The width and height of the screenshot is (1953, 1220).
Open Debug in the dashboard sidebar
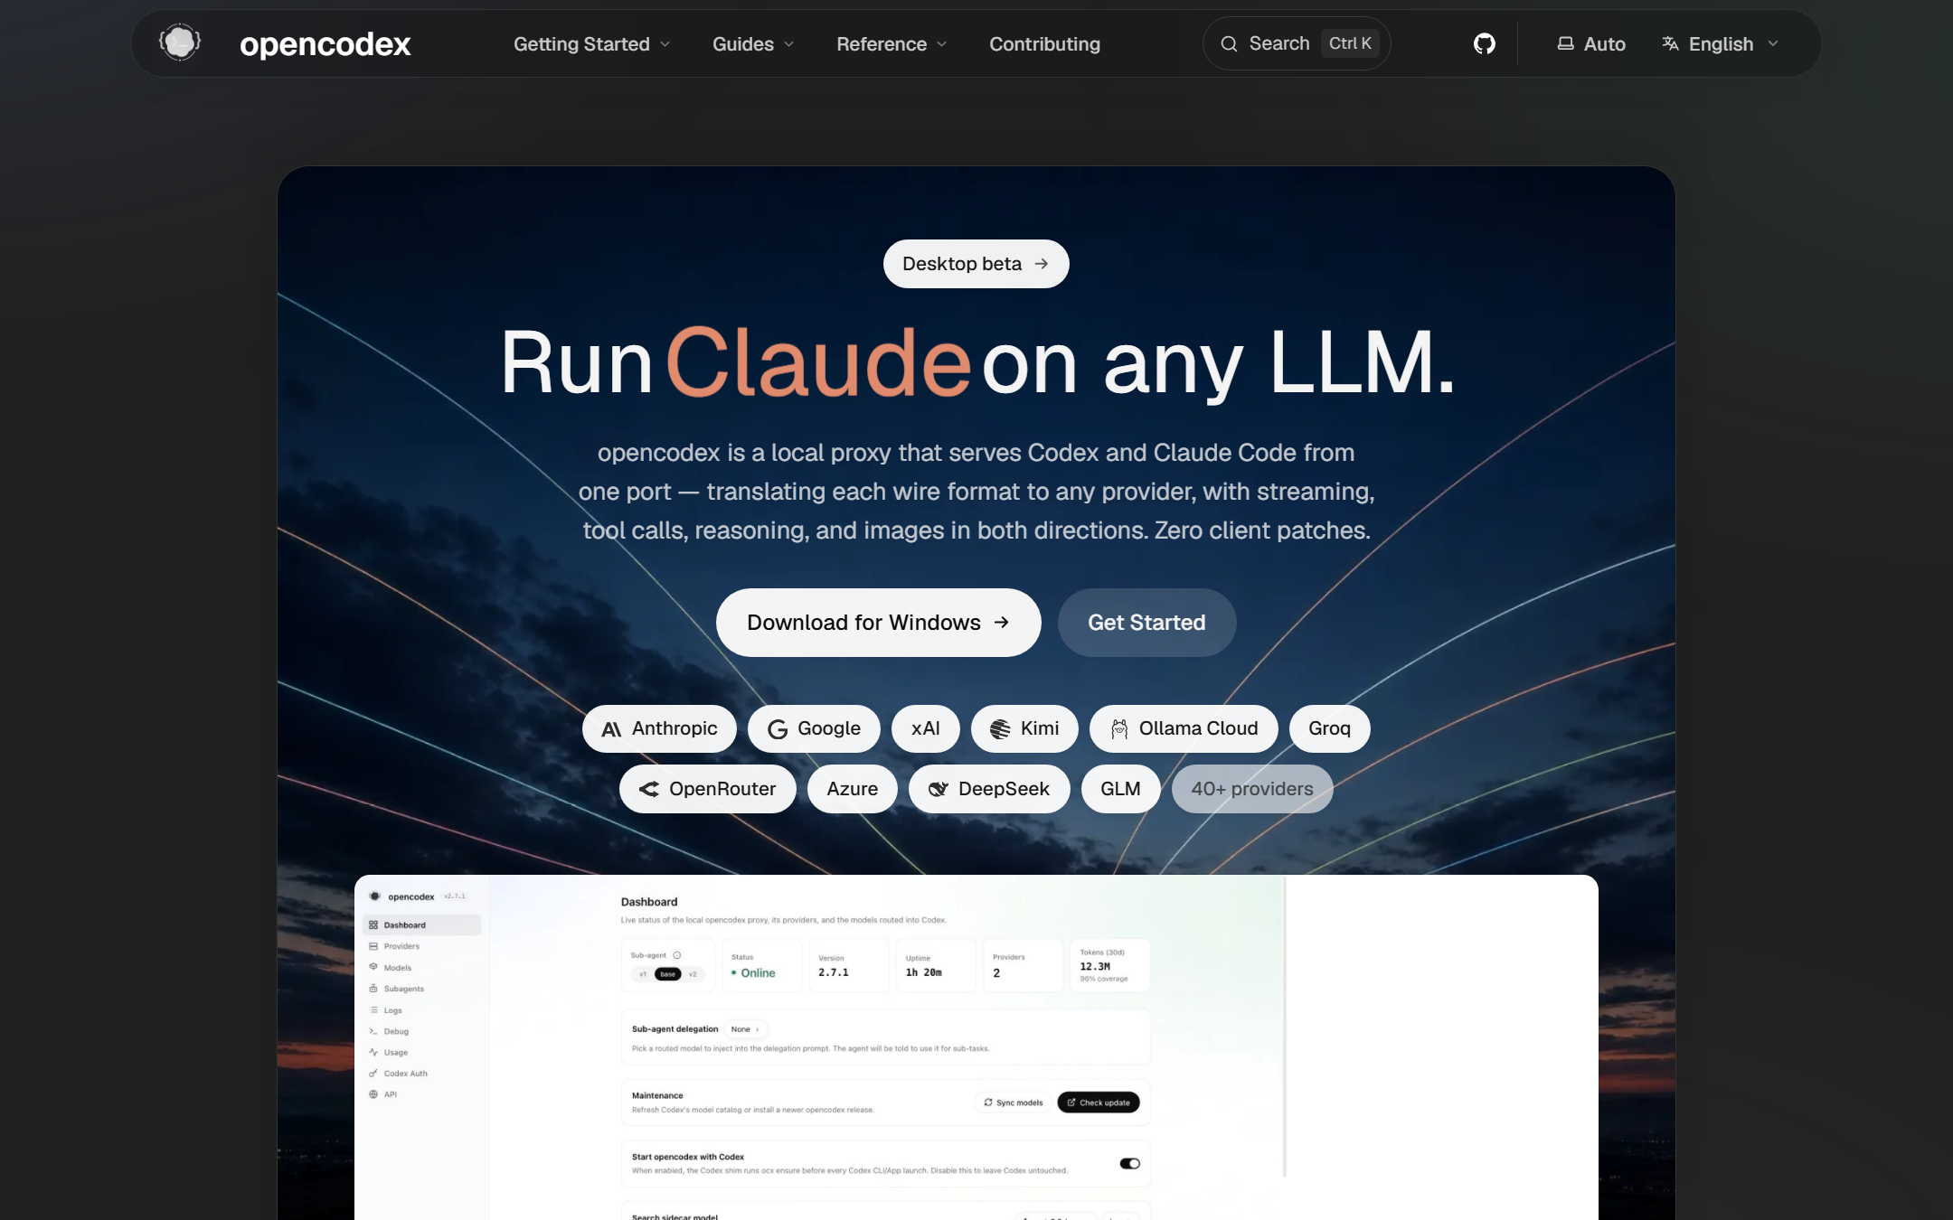pos(396,1031)
